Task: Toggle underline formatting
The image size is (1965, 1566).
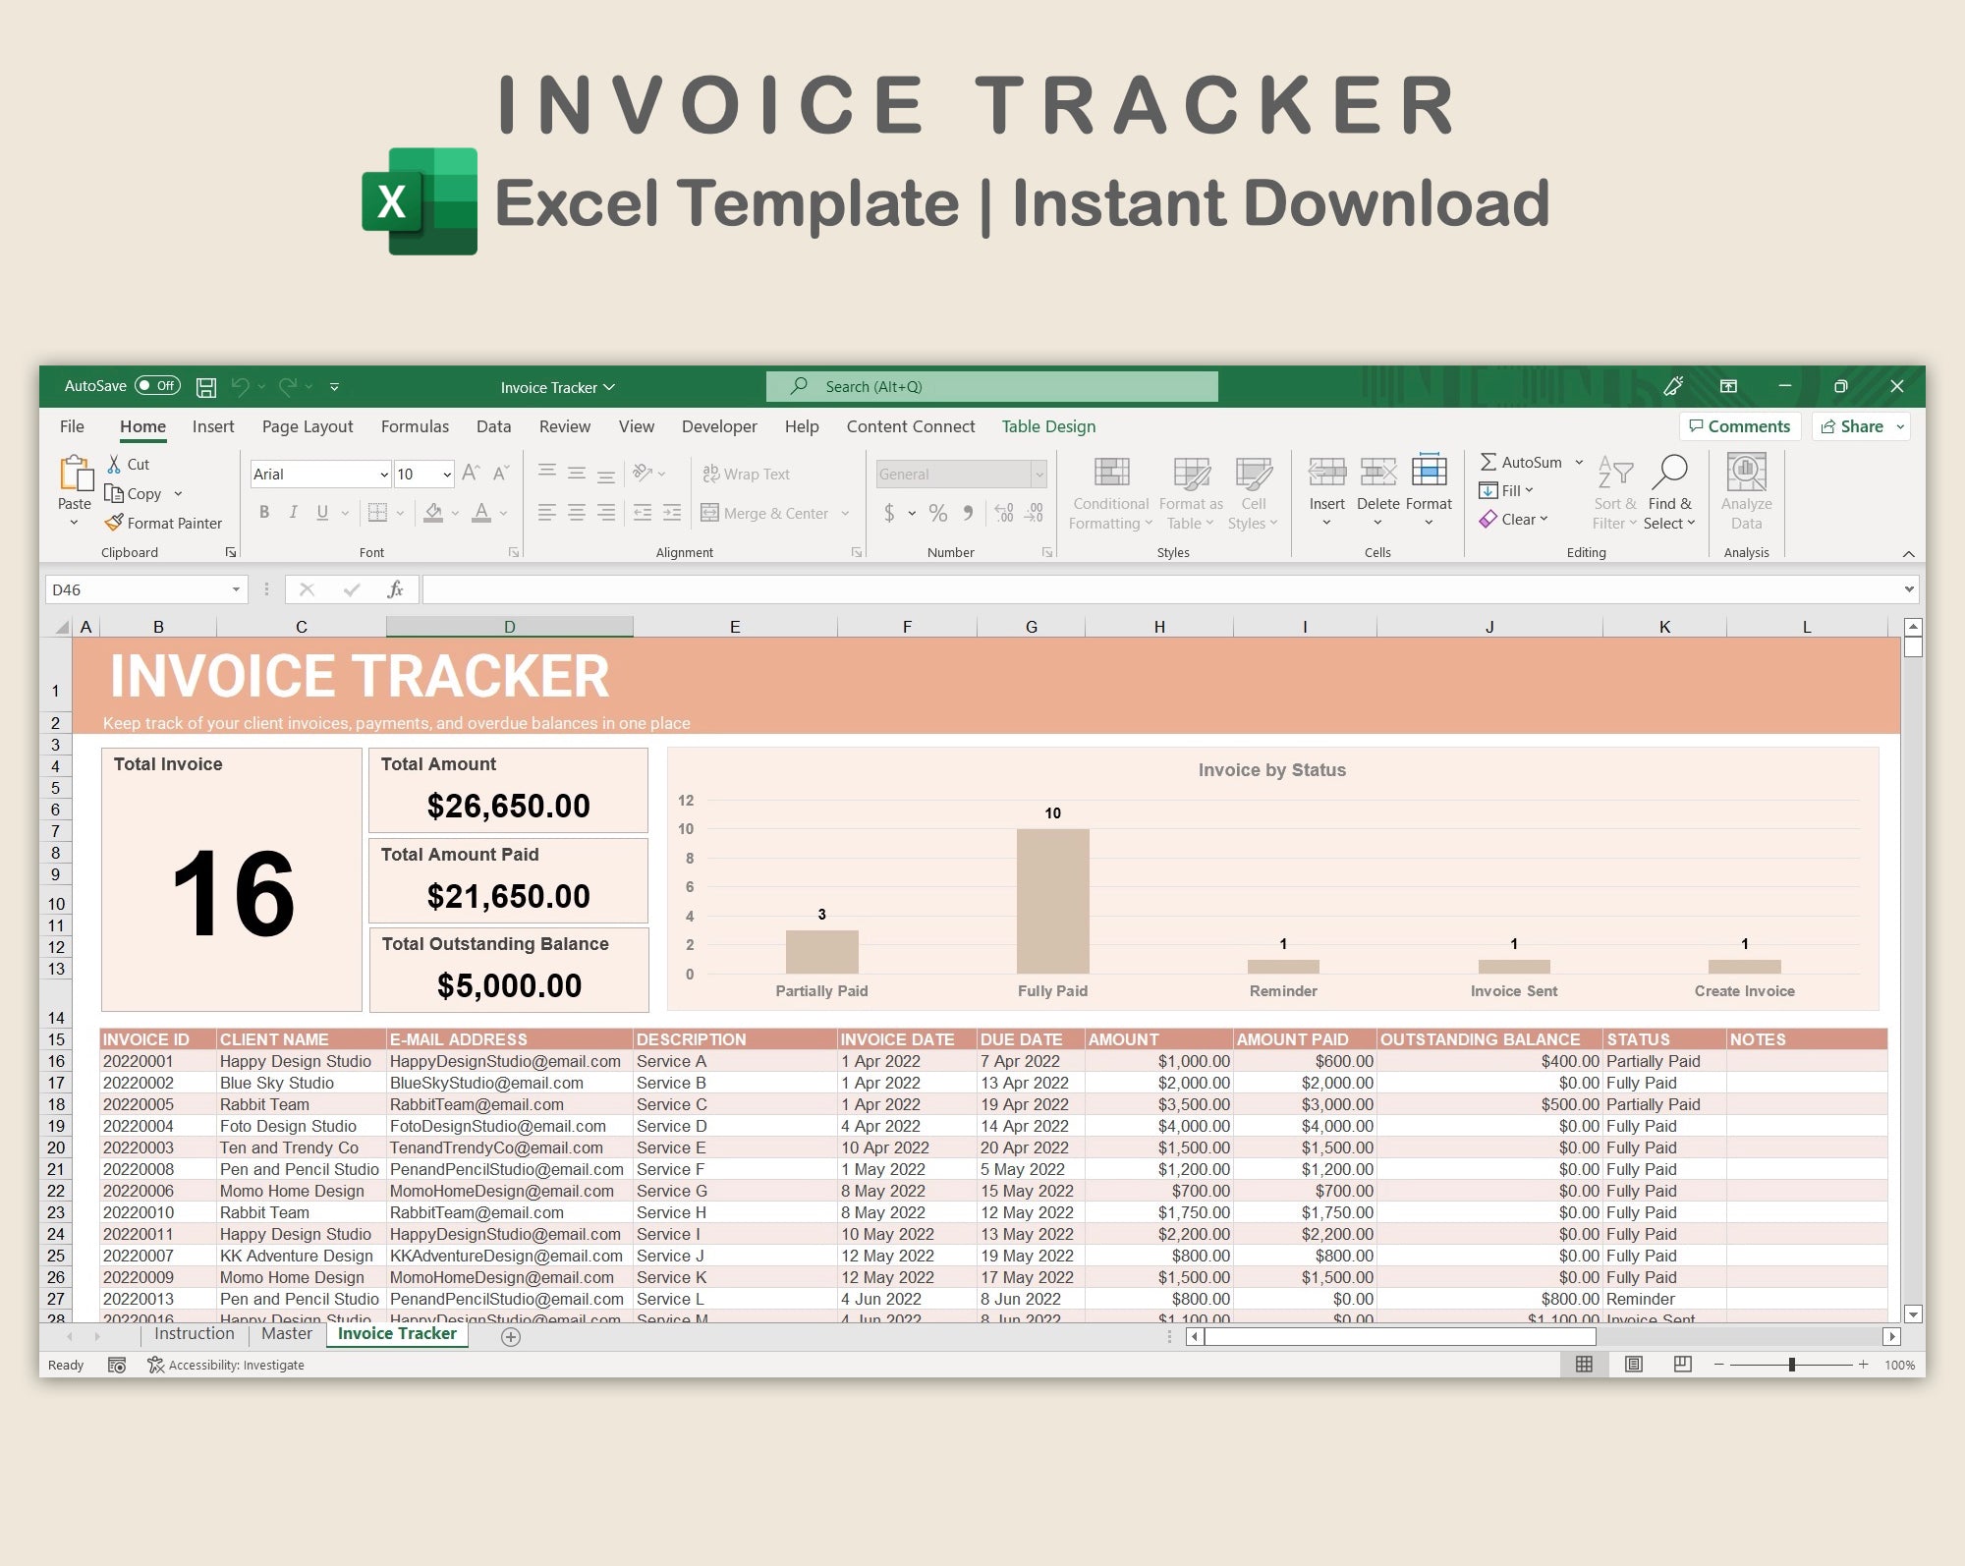Action: point(321,512)
